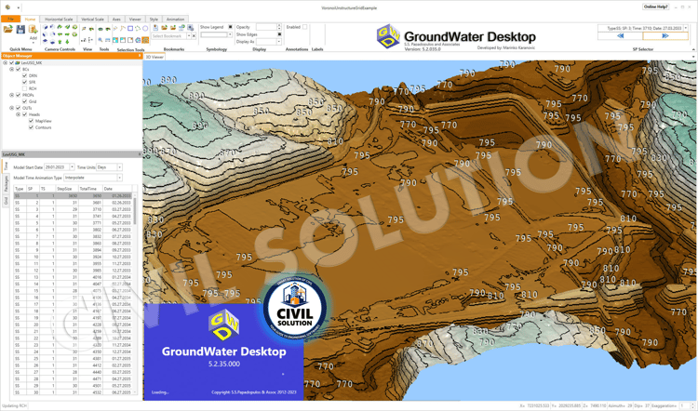The height and width of the screenshot is (411, 698).
Task: Click the save floppy disk icon
Action: click(x=20, y=30)
